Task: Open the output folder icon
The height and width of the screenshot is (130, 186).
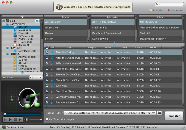Action: click(159, 113)
